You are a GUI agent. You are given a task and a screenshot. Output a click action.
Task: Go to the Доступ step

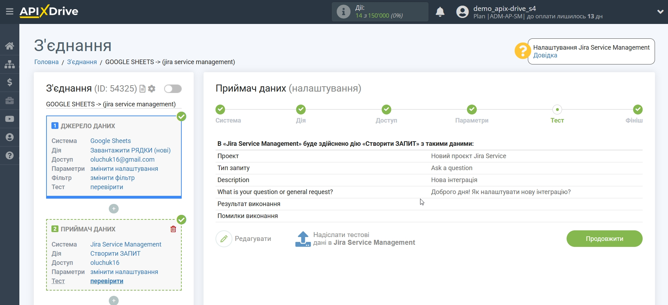386,110
